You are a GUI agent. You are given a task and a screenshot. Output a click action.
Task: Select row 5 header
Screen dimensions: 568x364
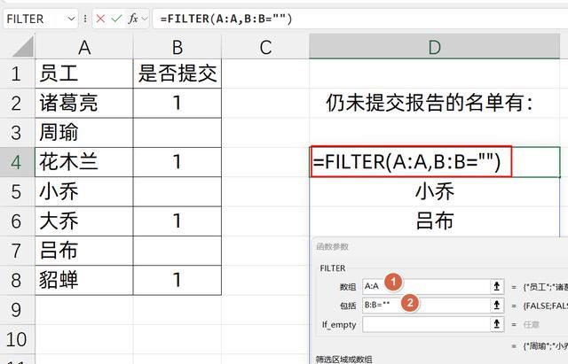[x=16, y=191]
